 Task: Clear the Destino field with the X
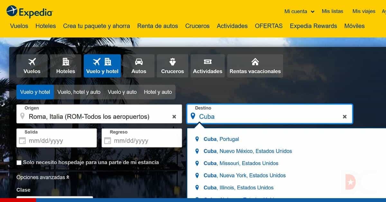pyautogui.click(x=345, y=117)
